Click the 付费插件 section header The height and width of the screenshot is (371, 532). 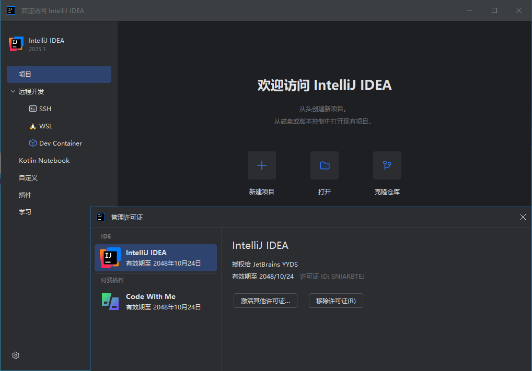point(112,280)
